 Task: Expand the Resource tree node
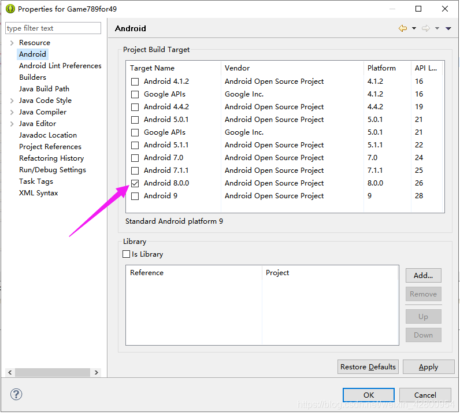[x=12, y=43]
